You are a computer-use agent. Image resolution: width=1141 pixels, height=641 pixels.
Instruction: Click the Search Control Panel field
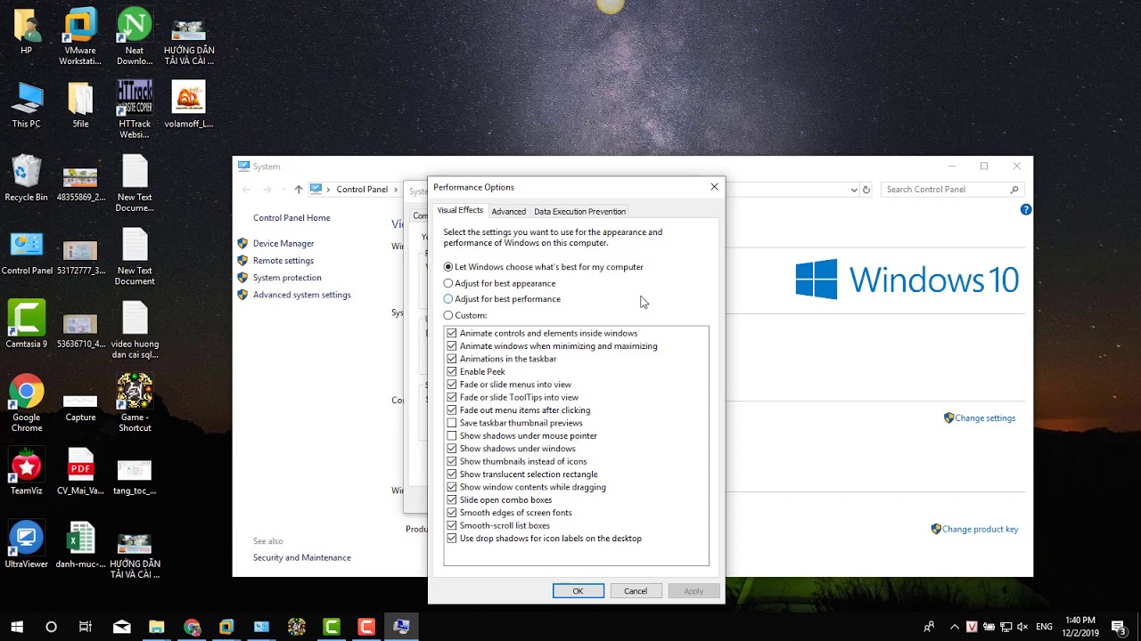[x=951, y=190]
